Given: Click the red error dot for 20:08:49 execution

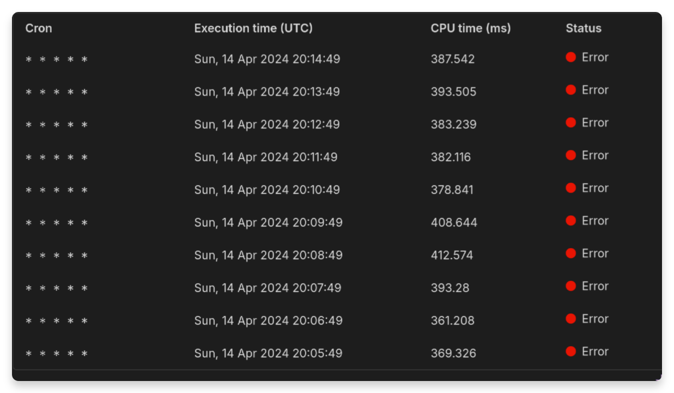Looking at the screenshot, I should pyautogui.click(x=571, y=253).
